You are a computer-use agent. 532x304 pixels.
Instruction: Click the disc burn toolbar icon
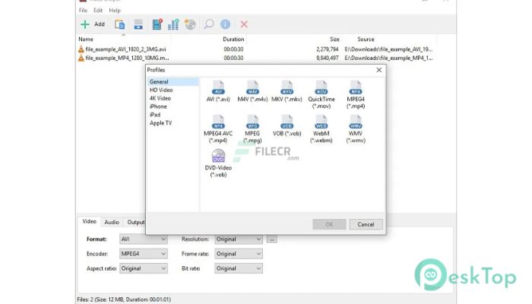[190, 24]
